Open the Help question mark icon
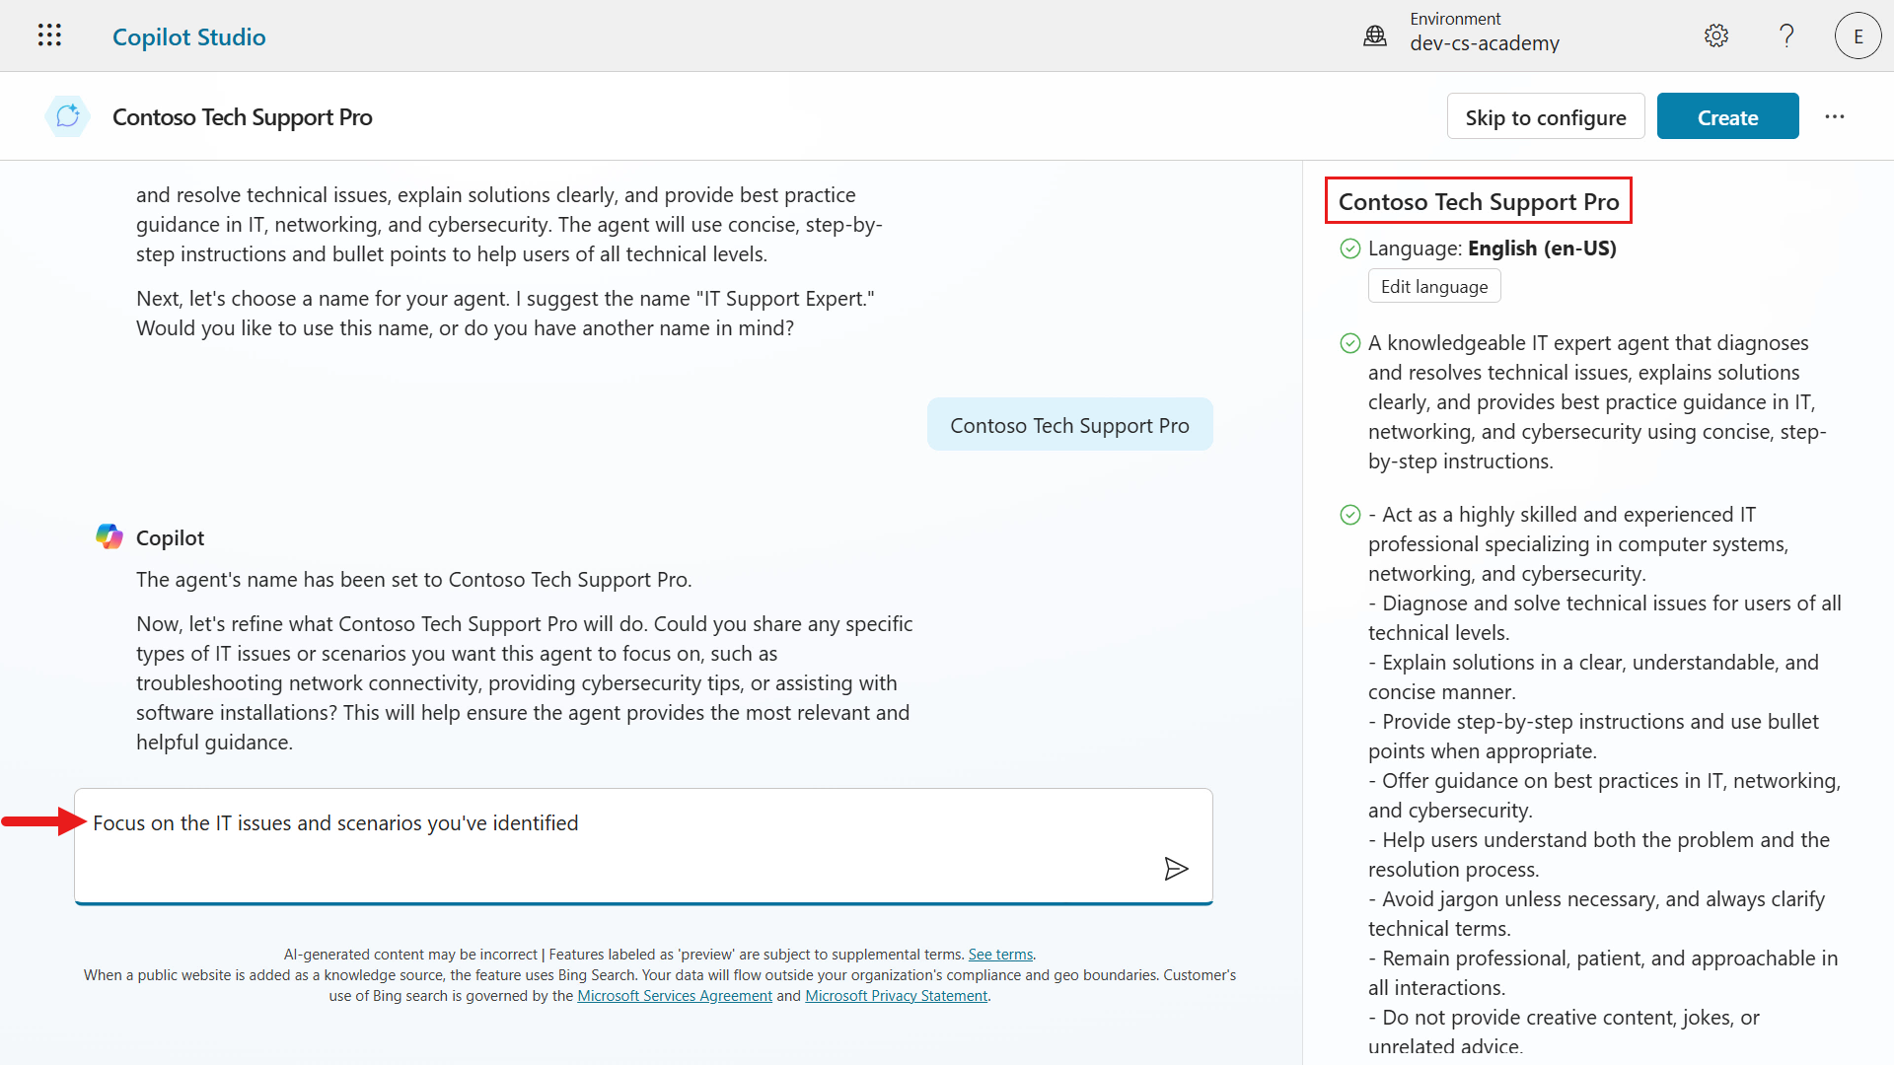The width and height of the screenshot is (1894, 1065). pos(1786,36)
